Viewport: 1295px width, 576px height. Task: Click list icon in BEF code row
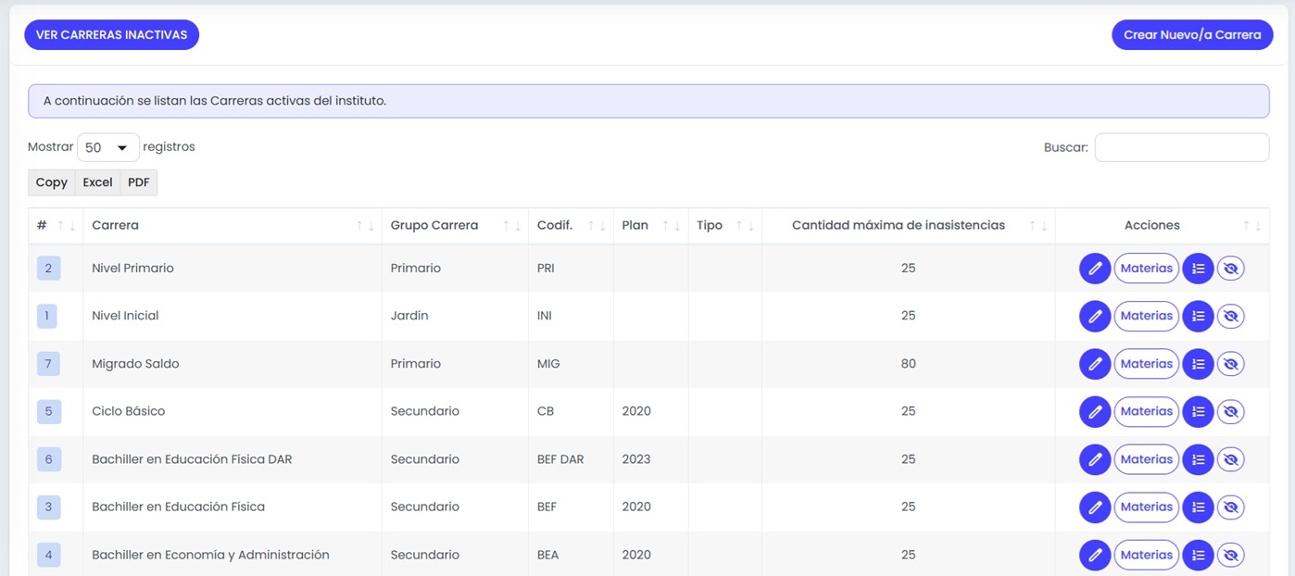tap(1198, 507)
